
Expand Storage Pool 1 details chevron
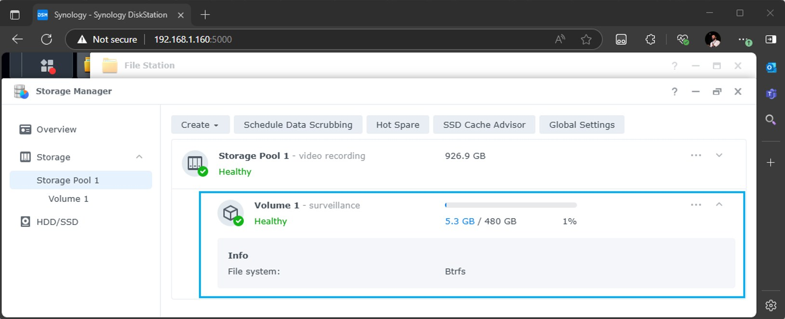click(719, 155)
